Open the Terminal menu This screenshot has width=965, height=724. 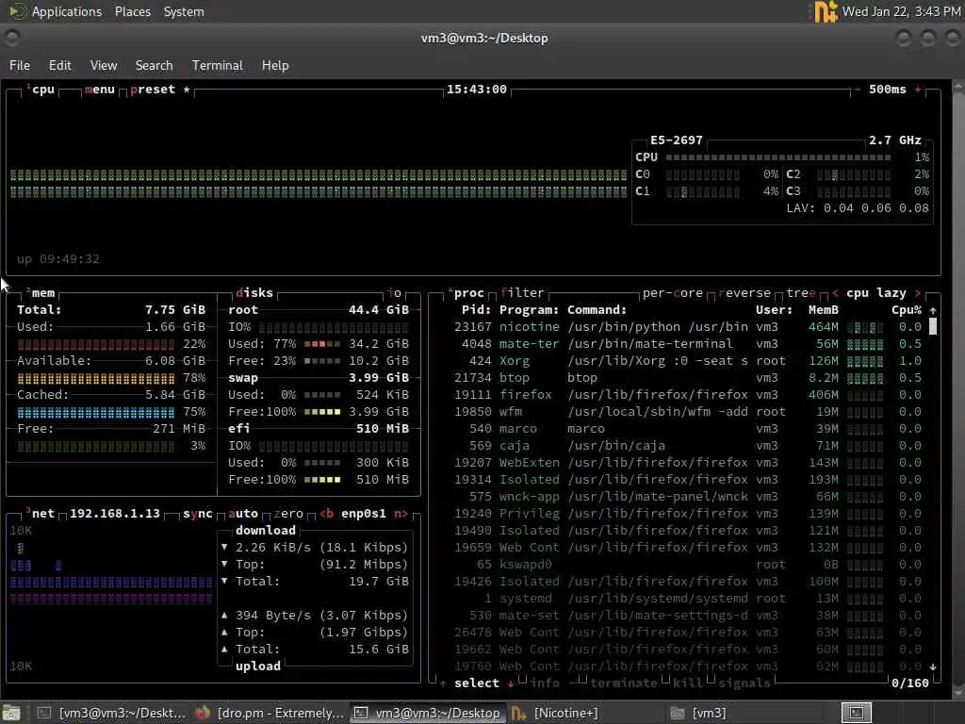[x=218, y=65]
